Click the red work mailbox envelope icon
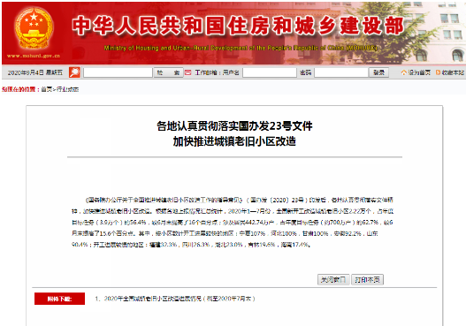 pyautogui.click(x=187, y=72)
